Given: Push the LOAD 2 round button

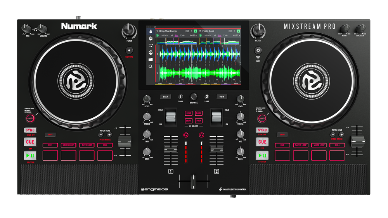Looking at the screenshot, I should pos(207,97).
